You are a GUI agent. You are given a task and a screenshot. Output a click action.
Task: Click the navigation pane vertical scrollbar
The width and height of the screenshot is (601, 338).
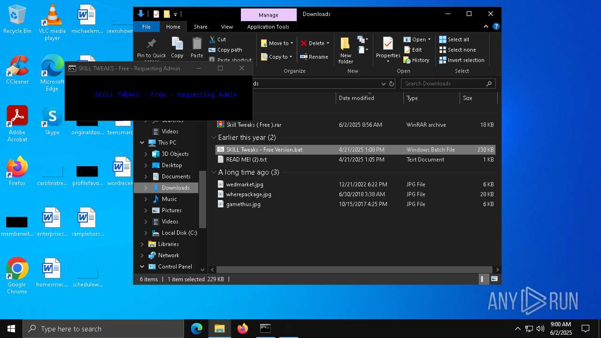(203, 200)
